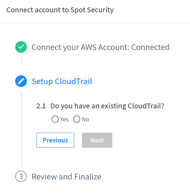190x196 pixels.
Task: Click the green checkmark step icon
Action: 21,47
